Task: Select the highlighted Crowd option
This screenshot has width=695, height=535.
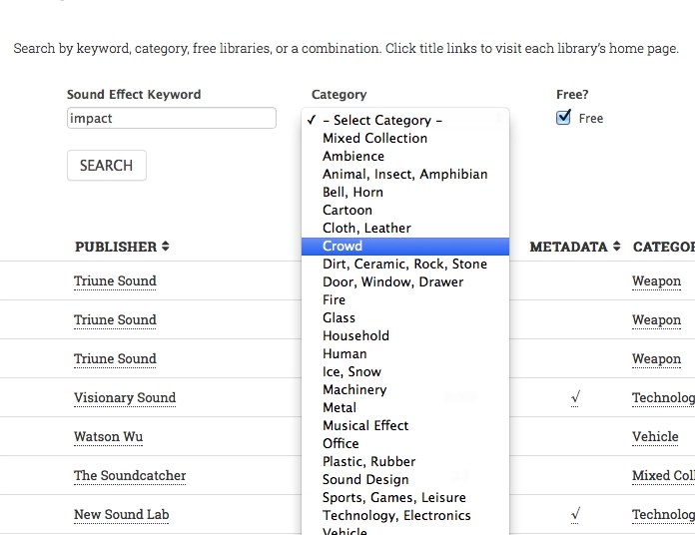Action: point(405,247)
